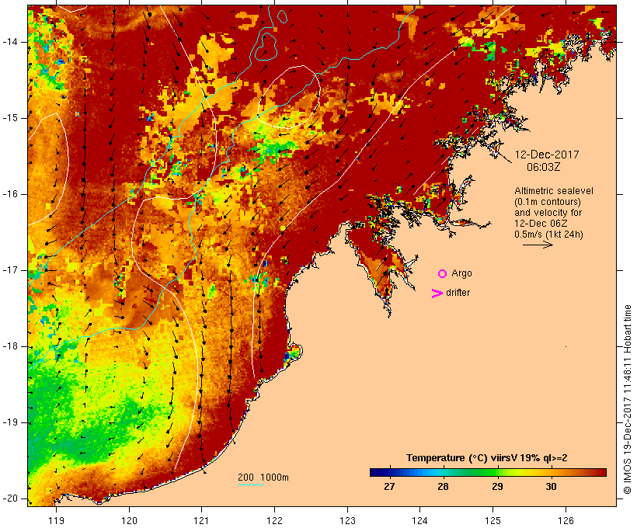Click the latitude axis label -17
637x528 pixels.
click(x=10, y=270)
